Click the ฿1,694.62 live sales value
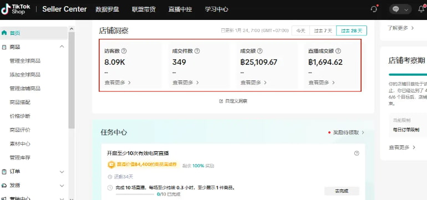 pos(326,62)
